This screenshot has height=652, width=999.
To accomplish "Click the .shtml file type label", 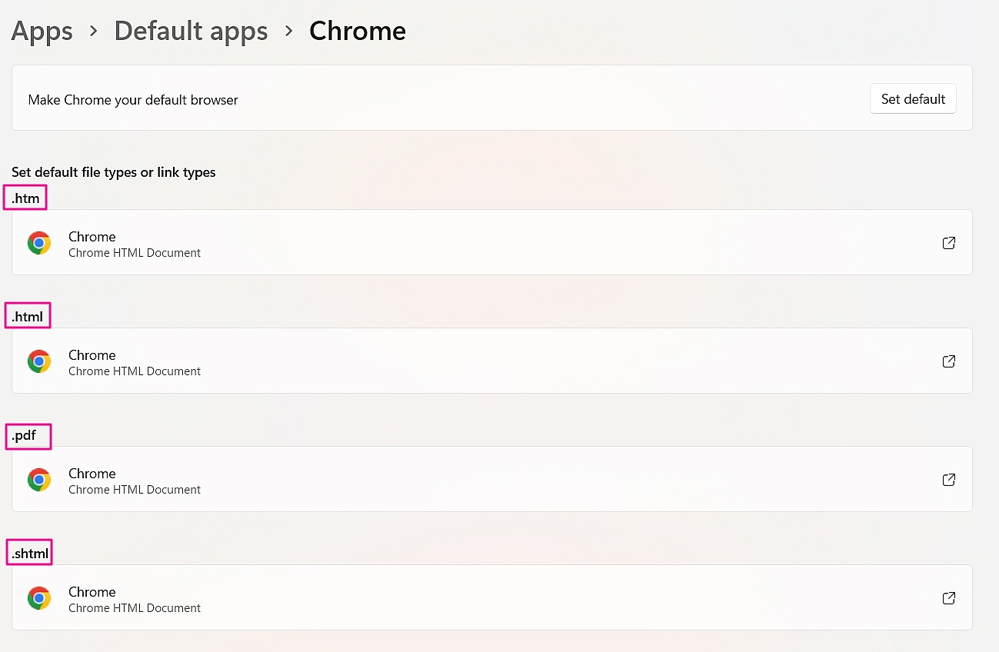I will click(x=30, y=553).
